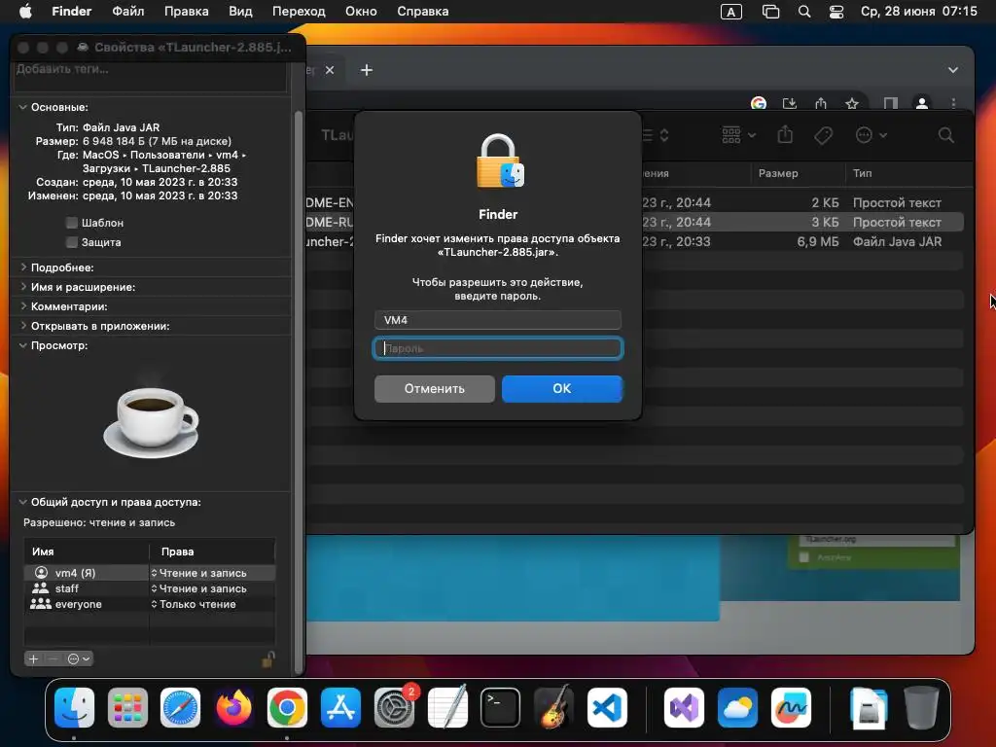Image resolution: width=996 pixels, height=747 pixels.
Task: Bookmark page with Chrome star icon
Action: (852, 103)
